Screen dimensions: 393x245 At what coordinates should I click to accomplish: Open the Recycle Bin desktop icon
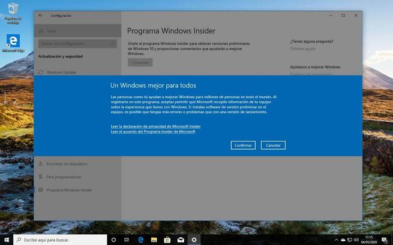[13, 14]
